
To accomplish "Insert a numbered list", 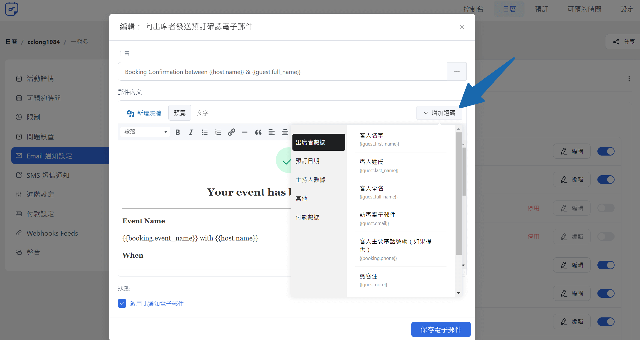I will tap(218, 132).
